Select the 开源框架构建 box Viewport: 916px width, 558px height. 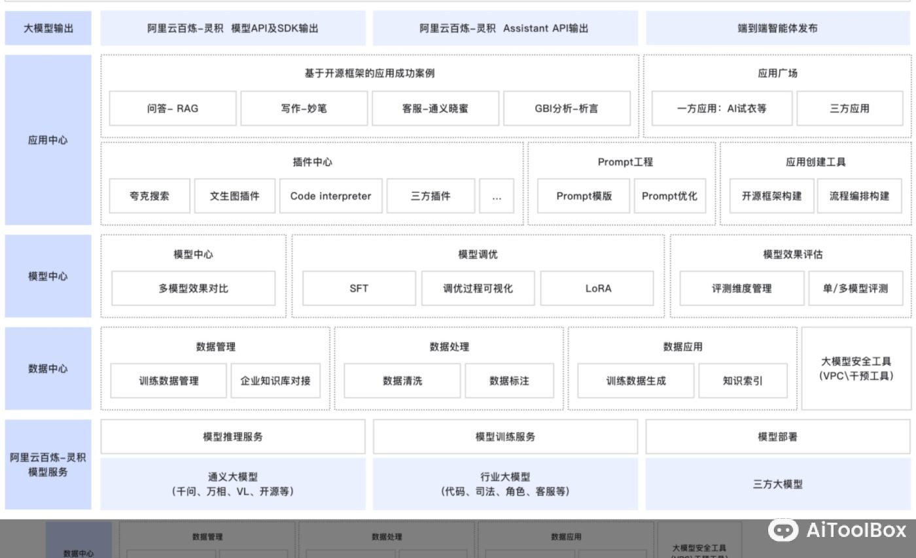coord(771,196)
